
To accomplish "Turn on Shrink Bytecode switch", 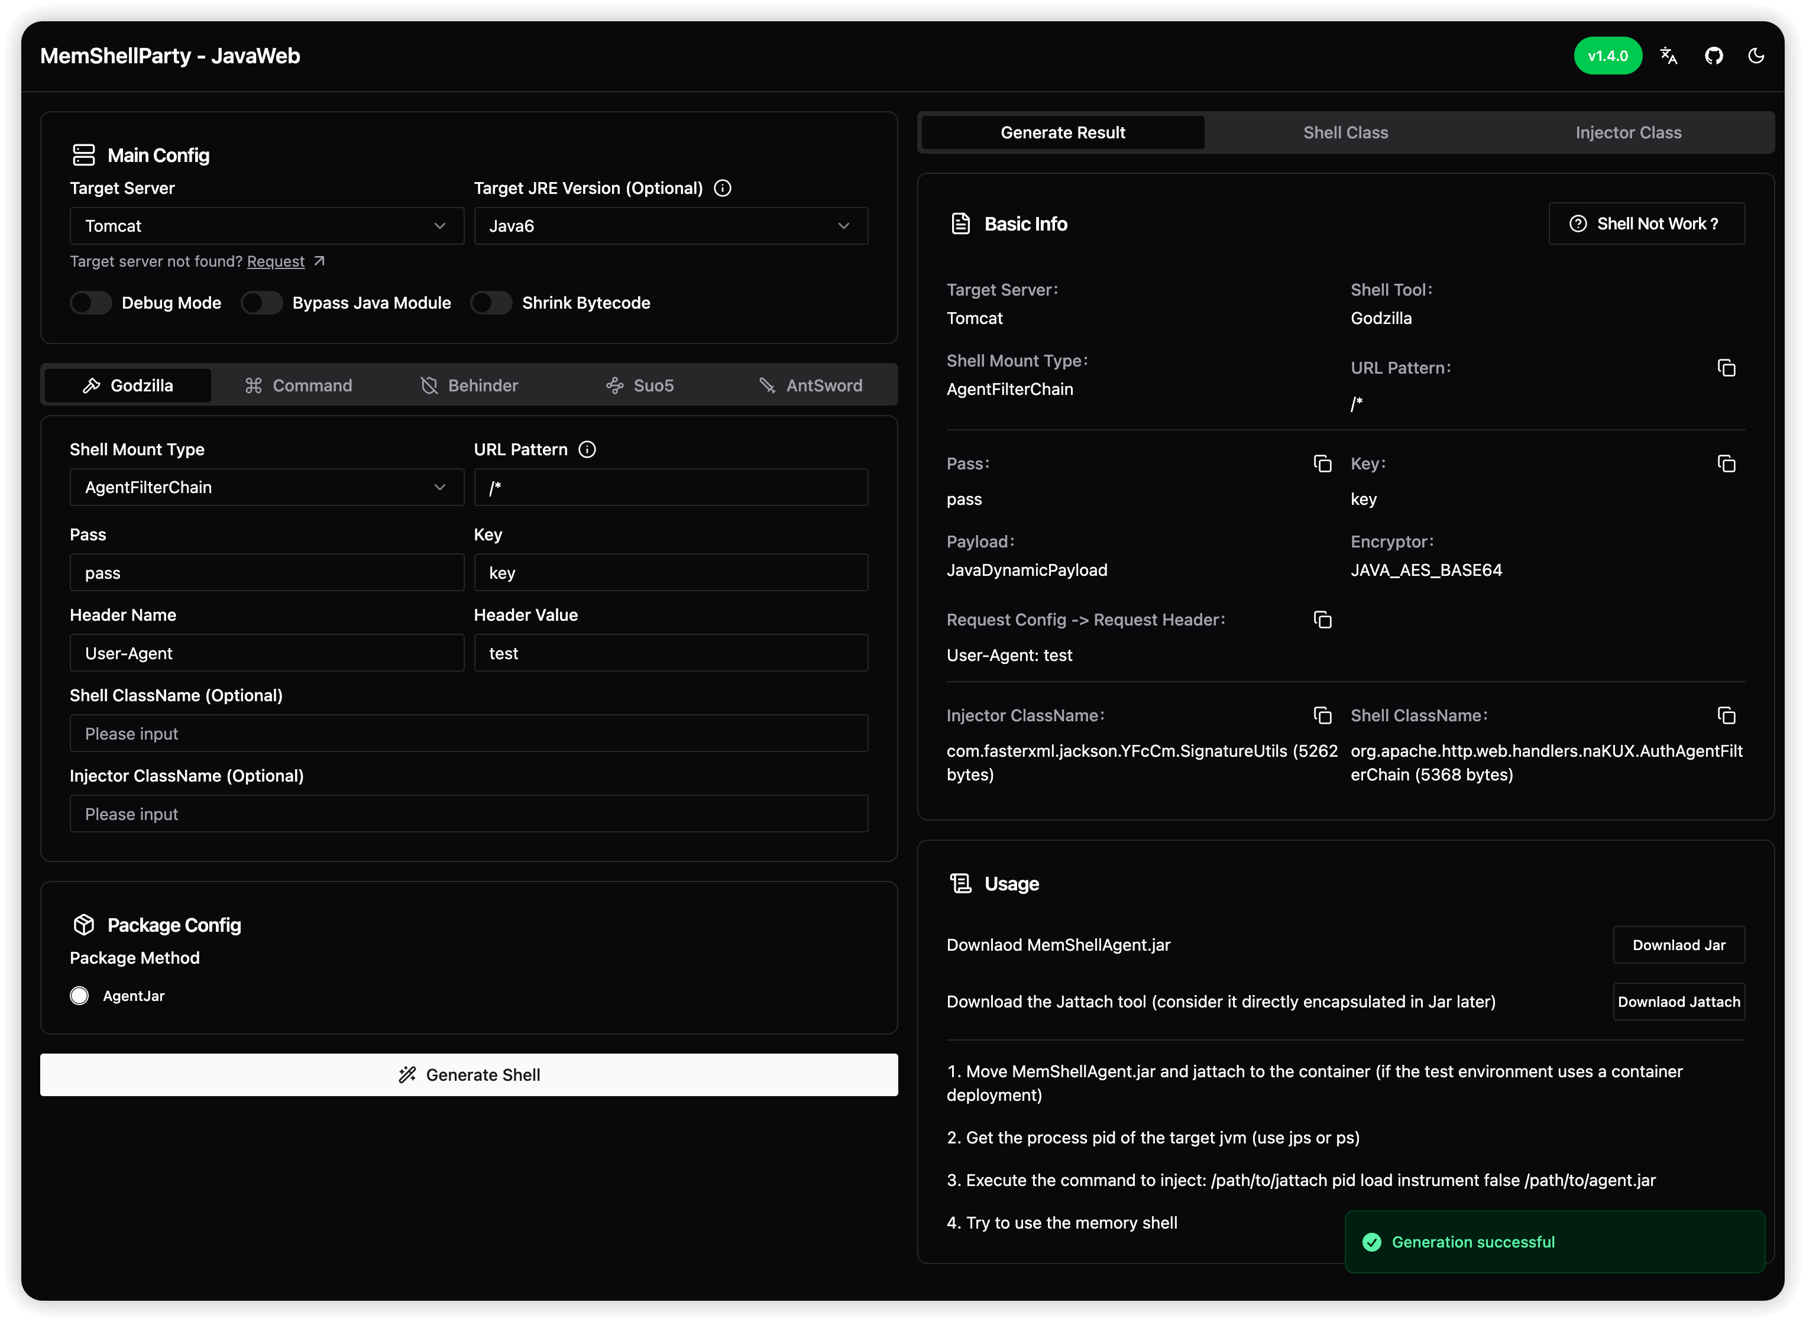I will (490, 303).
